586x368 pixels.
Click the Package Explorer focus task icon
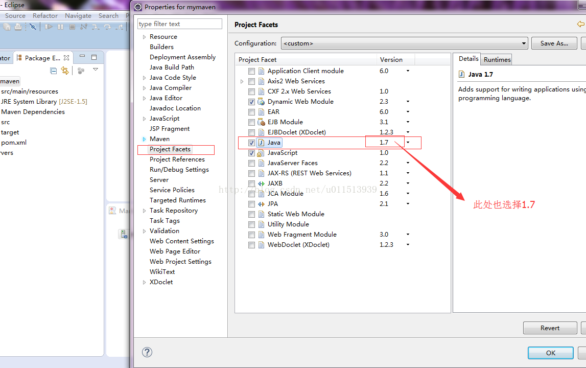[x=81, y=71]
